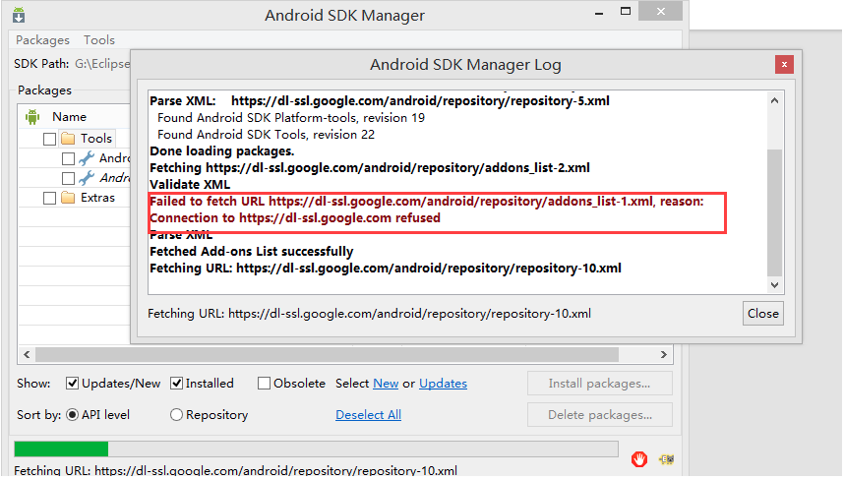Select the Extras row label
The image size is (844, 479).
97,198
